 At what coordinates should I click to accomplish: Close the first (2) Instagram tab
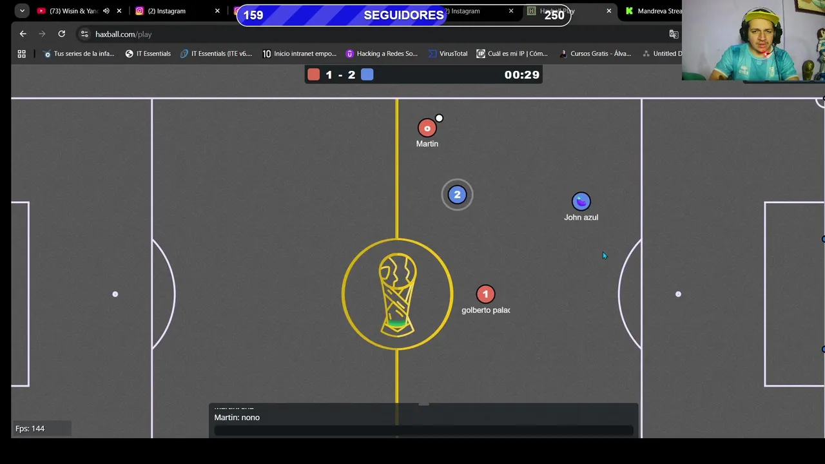point(217,11)
